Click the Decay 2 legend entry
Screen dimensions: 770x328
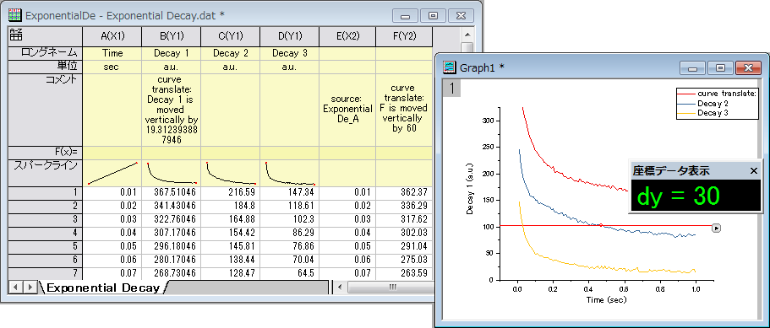pyautogui.click(x=702, y=104)
